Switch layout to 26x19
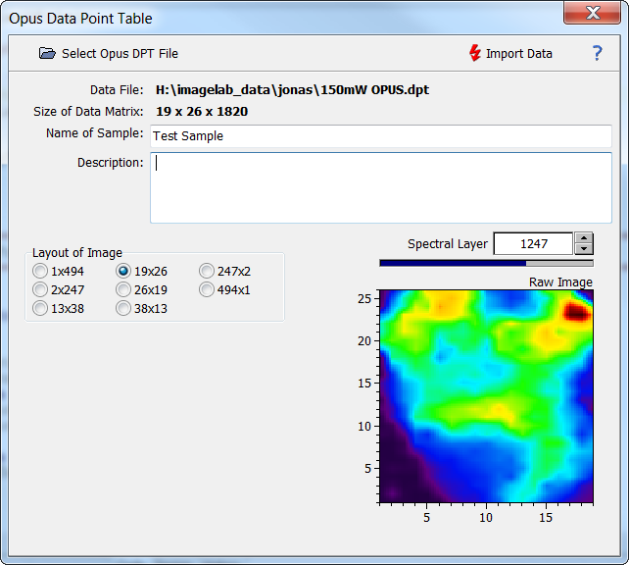The height and width of the screenshot is (565, 629). [x=123, y=289]
